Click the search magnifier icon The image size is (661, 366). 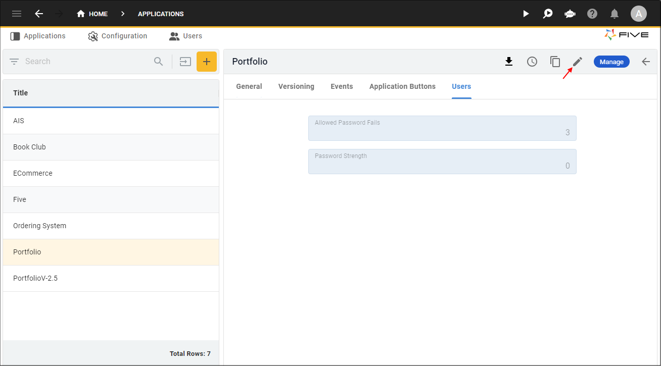[159, 62]
